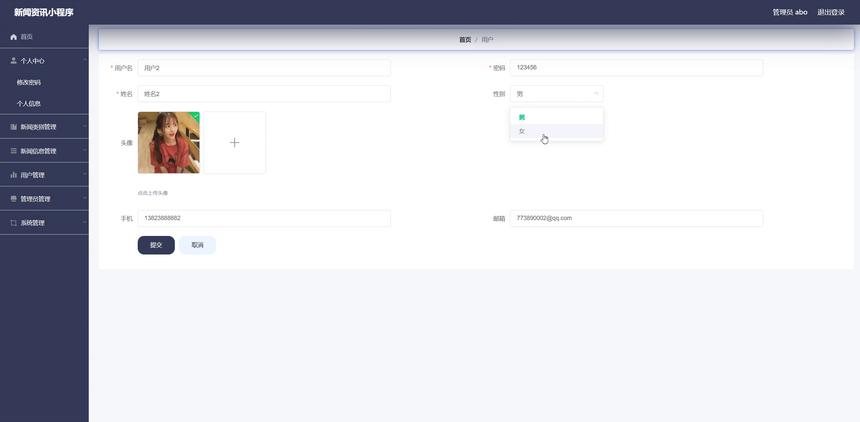Click the plus icon to upload avatar
This screenshot has height=422, width=860.
[235, 143]
